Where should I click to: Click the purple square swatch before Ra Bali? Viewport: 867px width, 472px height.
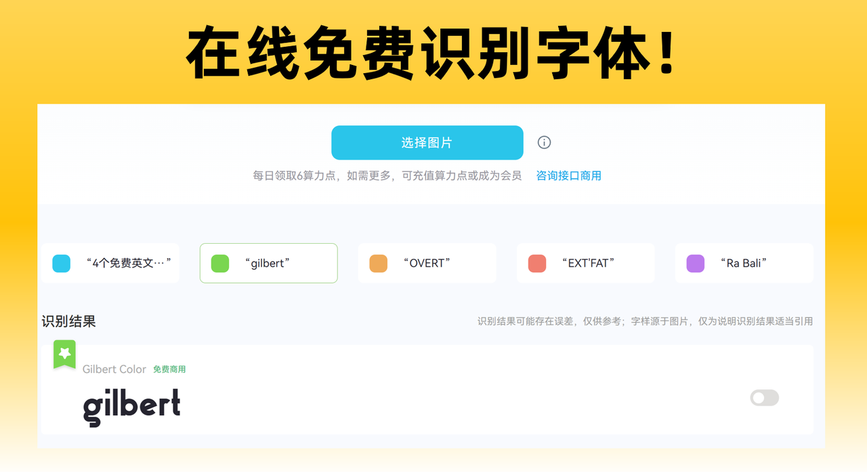695,263
